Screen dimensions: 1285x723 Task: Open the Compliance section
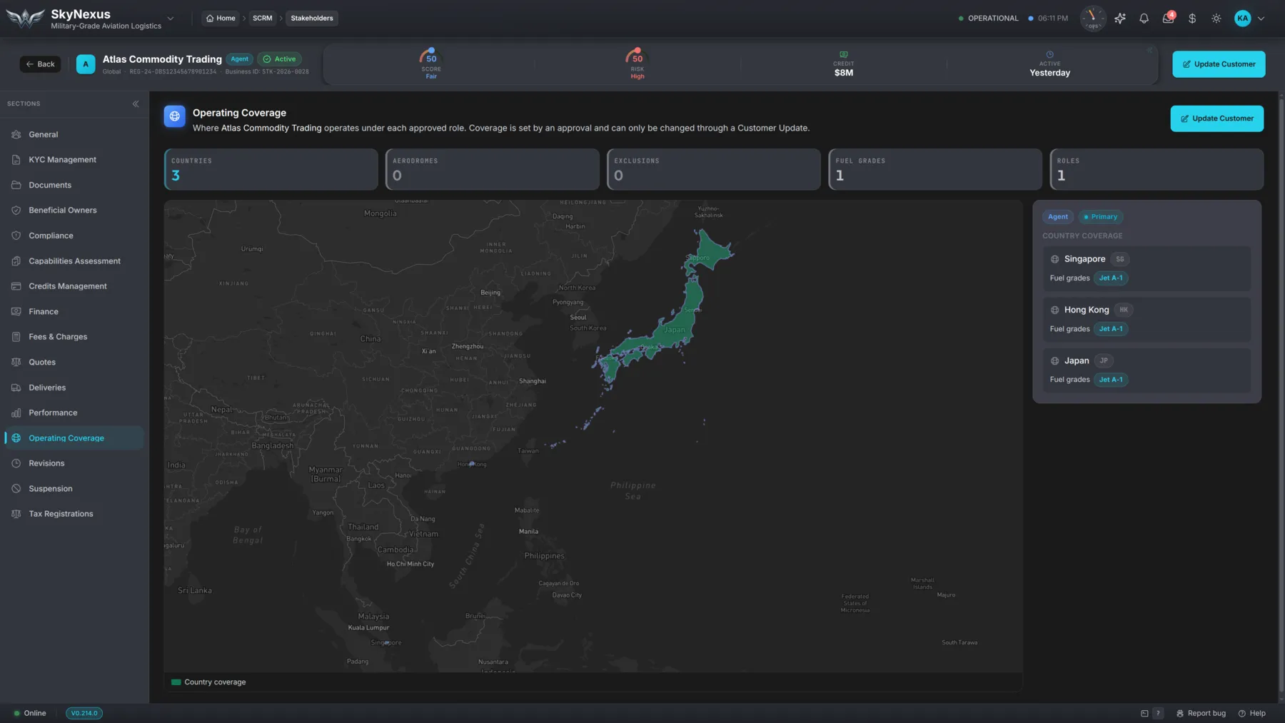coord(74,236)
